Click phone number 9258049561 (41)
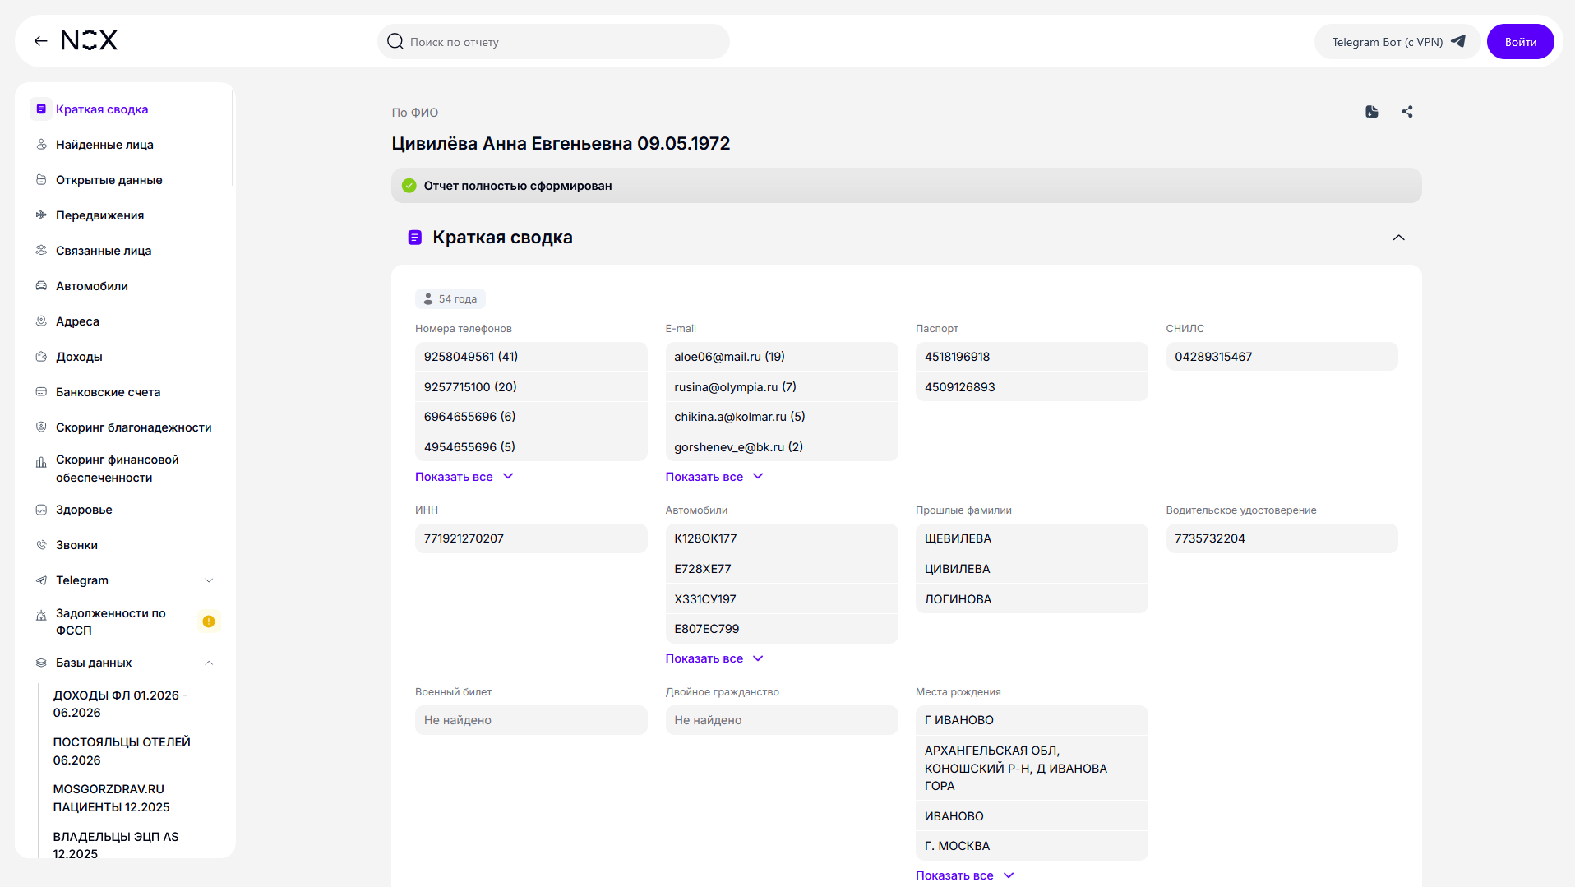Viewport: 1575px width, 887px height. [531, 357]
